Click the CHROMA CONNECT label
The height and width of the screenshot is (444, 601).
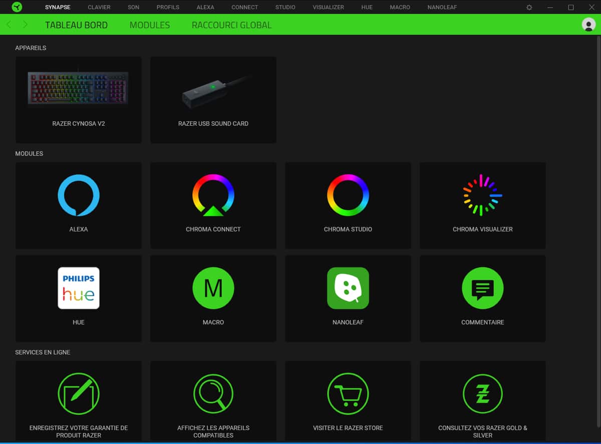(x=213, y=229)
